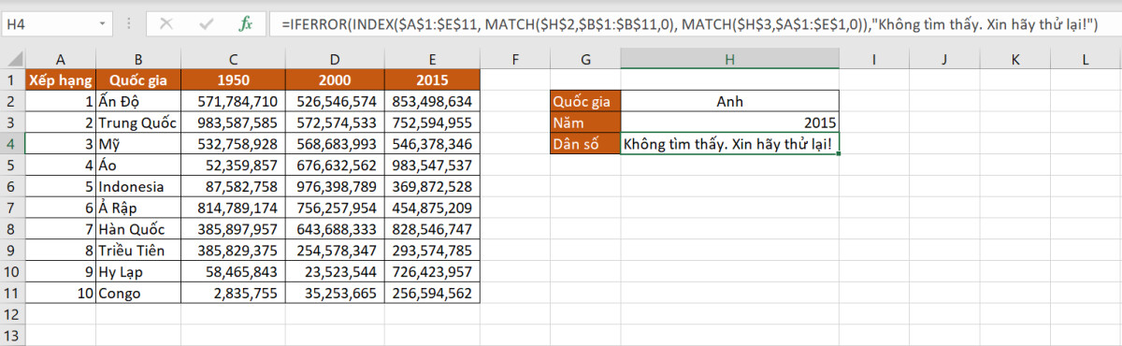
Task: Select column K header
Action: [1015, 60]
